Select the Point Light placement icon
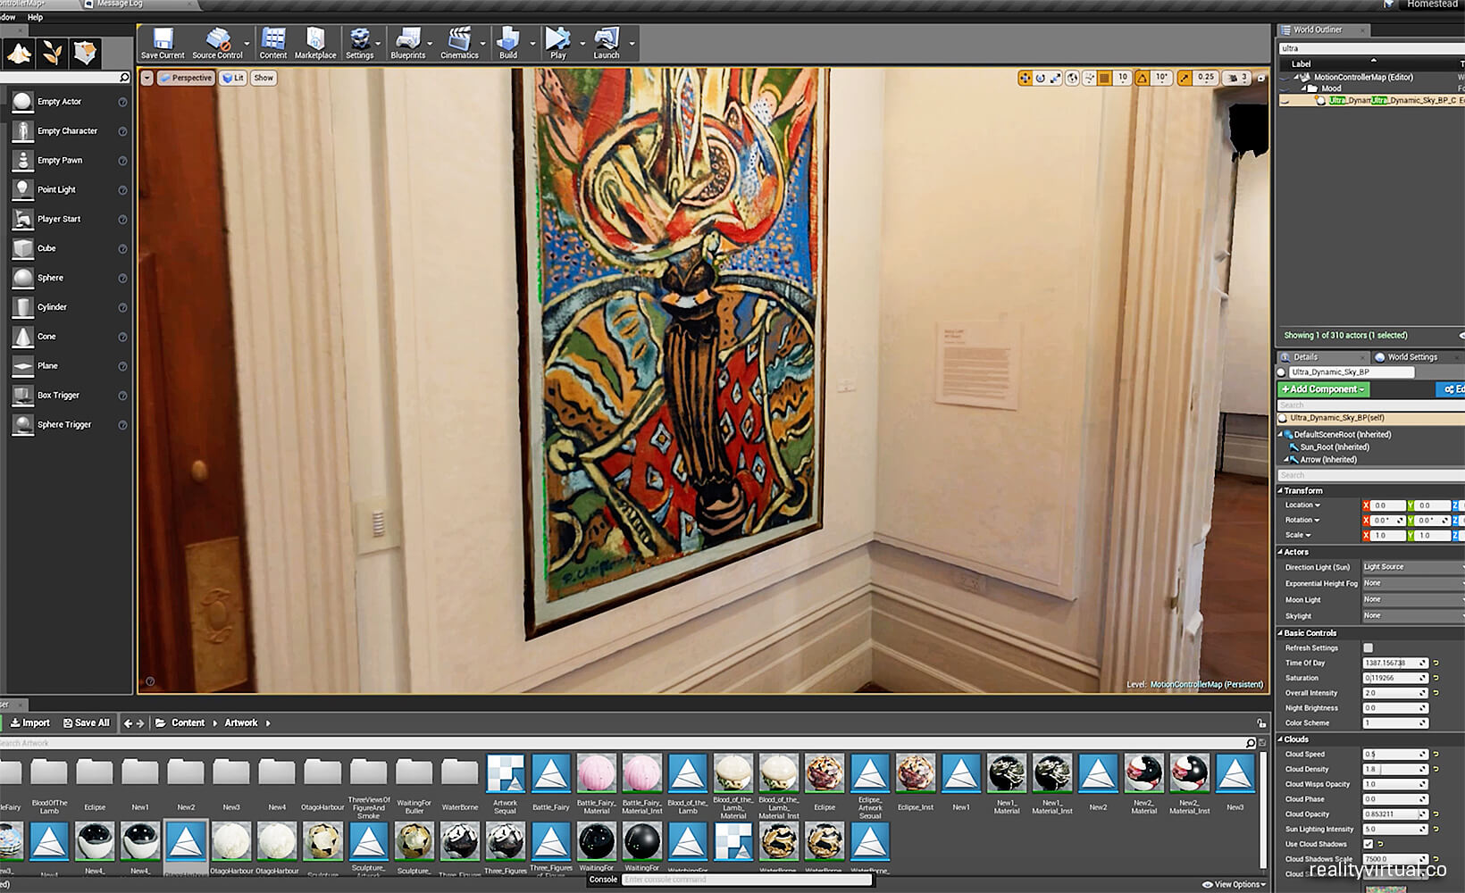Image resolution: width=1465 pixels, height=893 pixels. tap(21, 188)
